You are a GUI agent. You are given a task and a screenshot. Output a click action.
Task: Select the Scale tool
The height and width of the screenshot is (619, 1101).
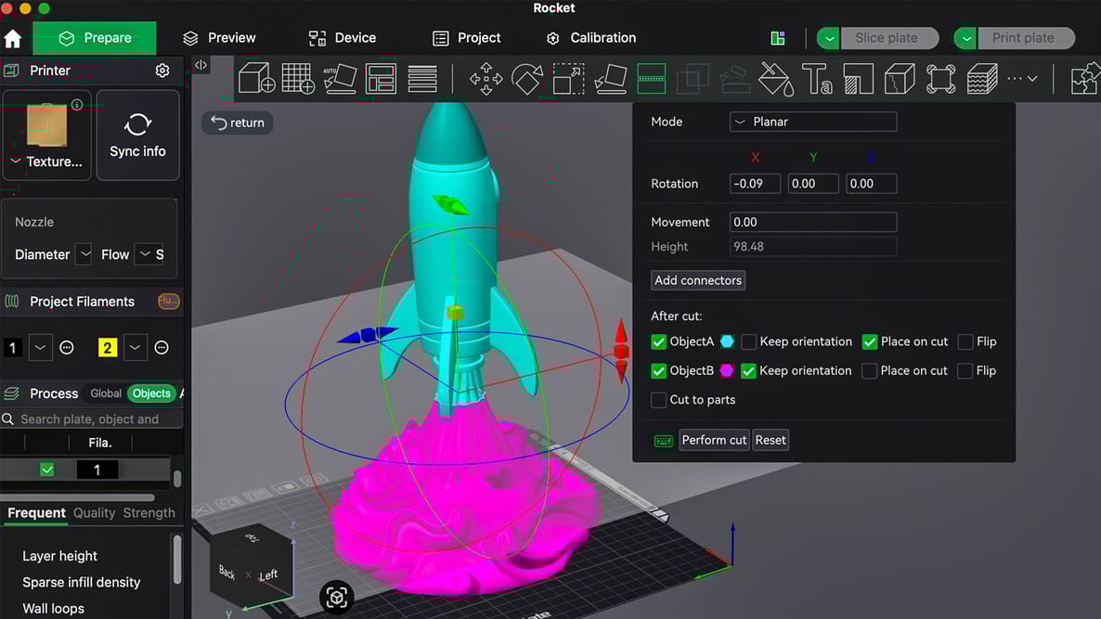point(567,78)
